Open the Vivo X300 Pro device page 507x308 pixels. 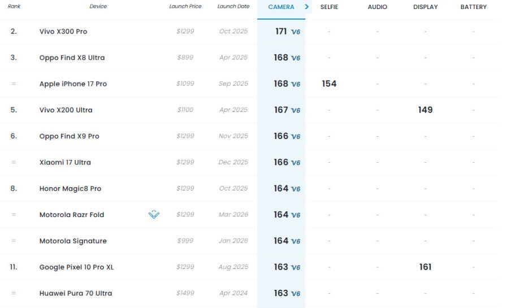click(x=63, y=32)
